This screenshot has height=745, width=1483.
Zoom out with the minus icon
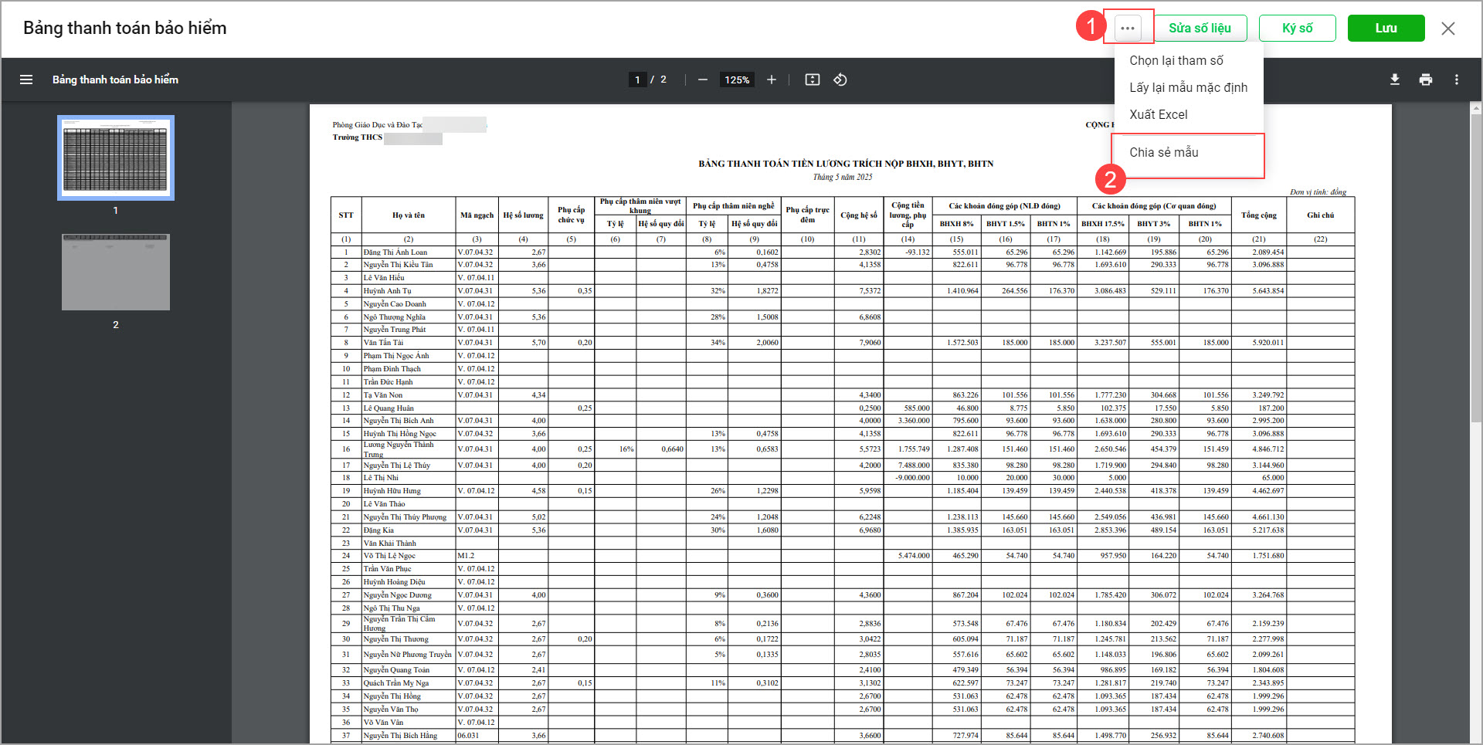[x=702, y=80]
